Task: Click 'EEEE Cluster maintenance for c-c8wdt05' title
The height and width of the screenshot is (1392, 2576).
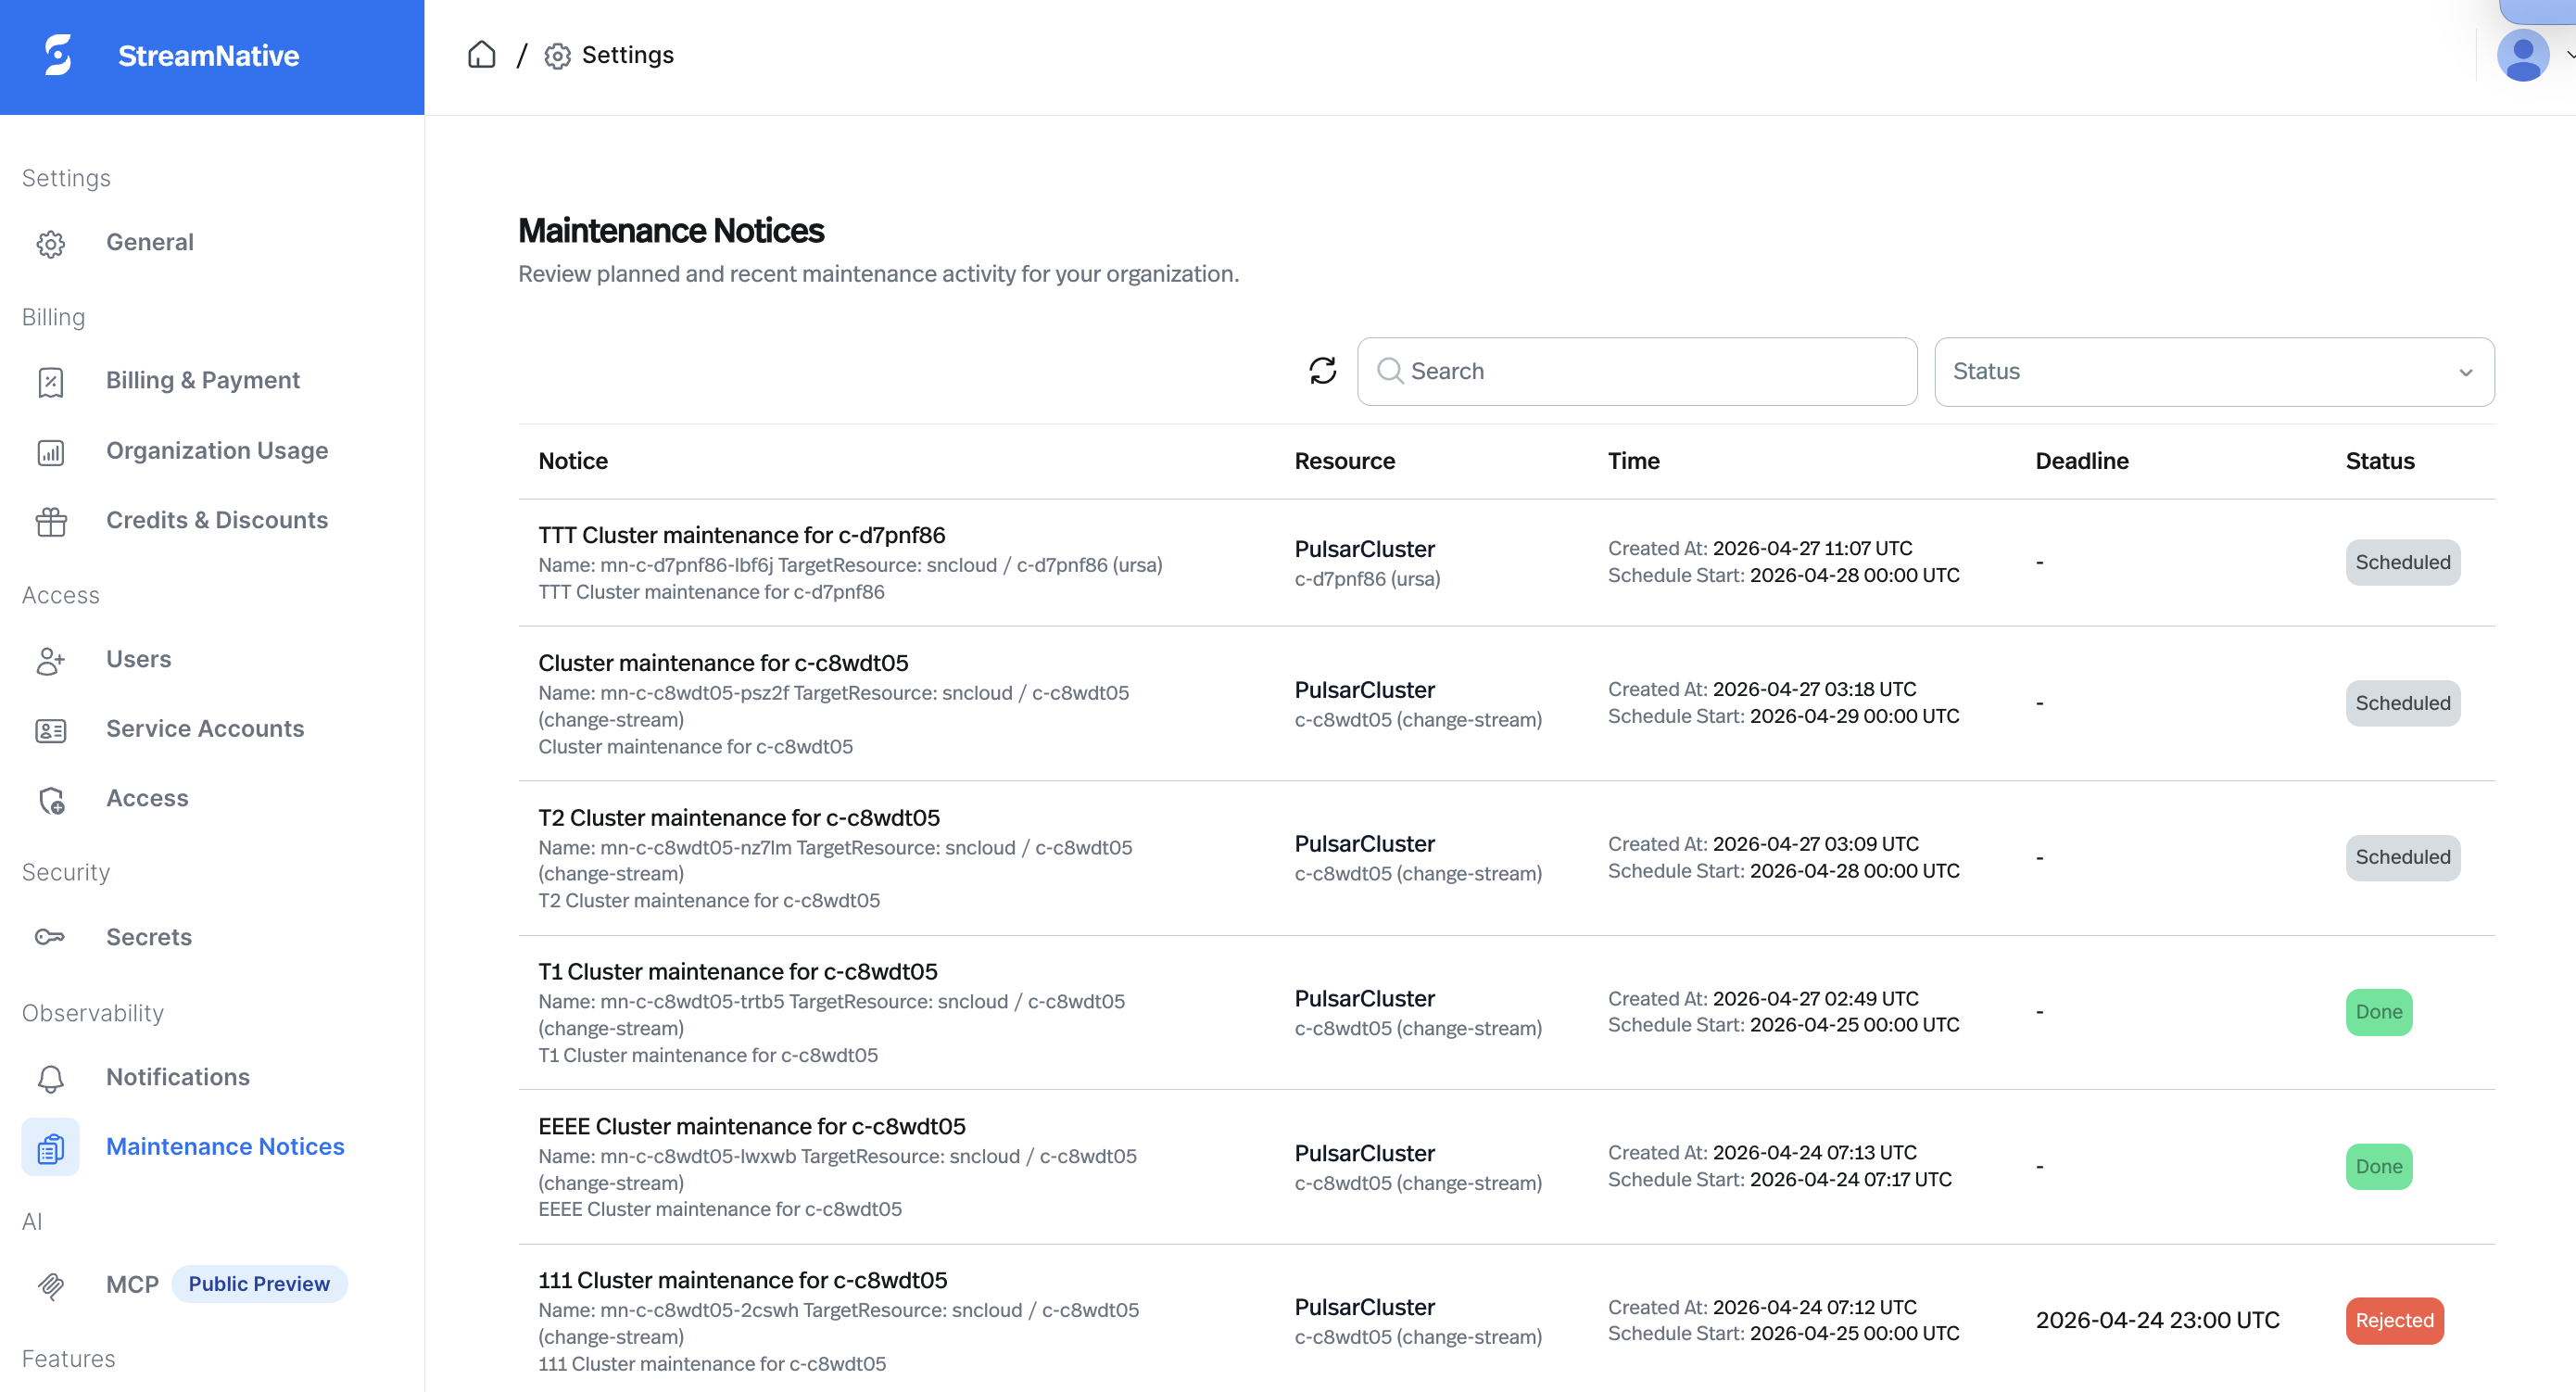Action: (752, 1126)
